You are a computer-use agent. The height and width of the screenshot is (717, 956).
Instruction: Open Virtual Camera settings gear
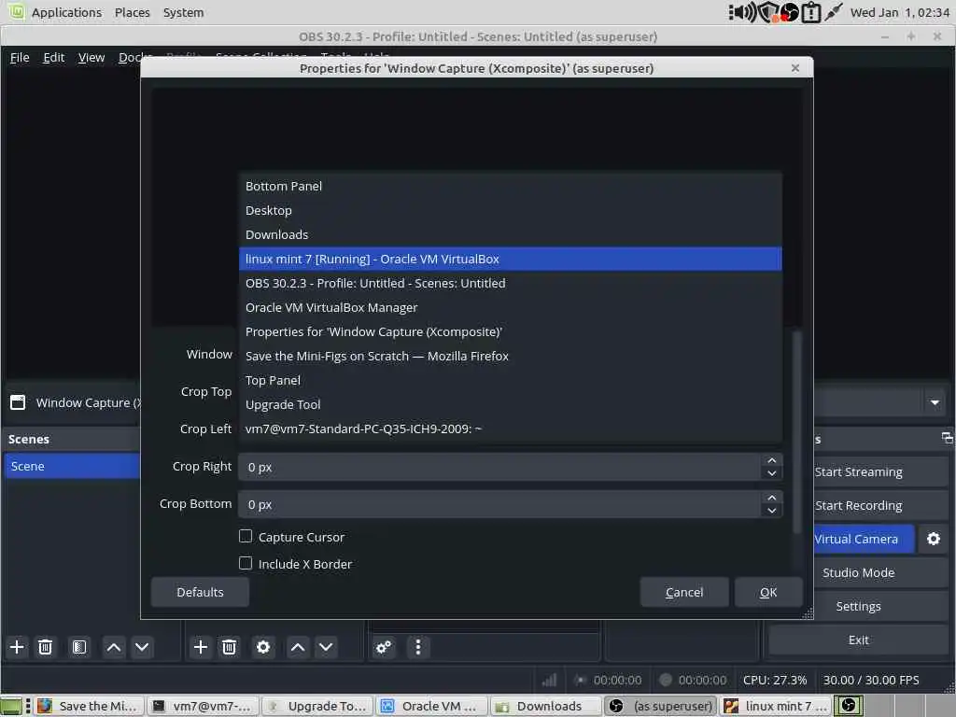(934, 539)
